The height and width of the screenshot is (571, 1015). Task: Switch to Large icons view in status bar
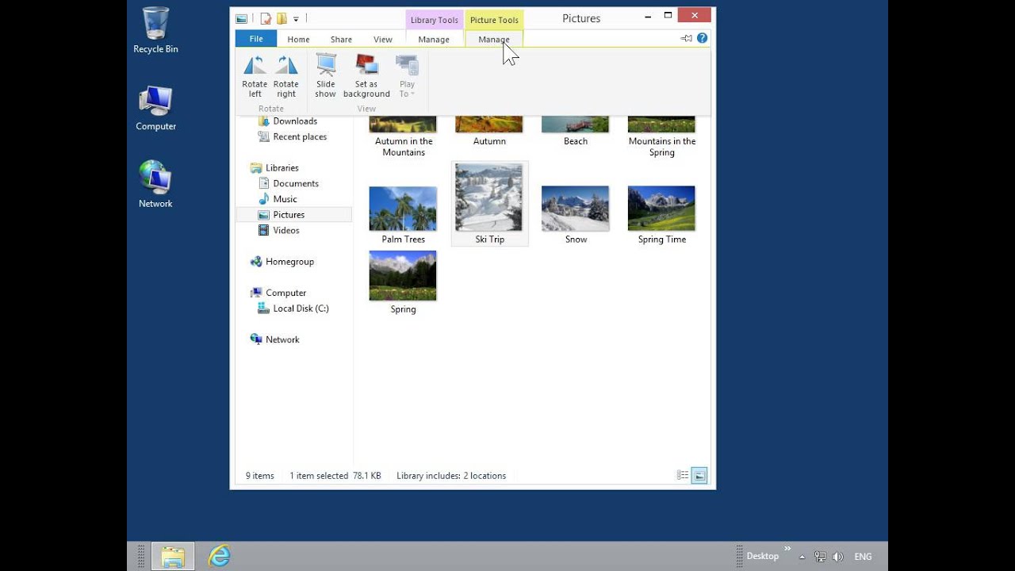tap(699, 476)
